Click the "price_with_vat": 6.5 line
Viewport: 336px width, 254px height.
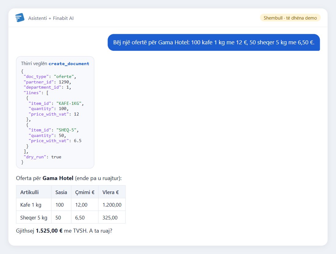(55, 141)
